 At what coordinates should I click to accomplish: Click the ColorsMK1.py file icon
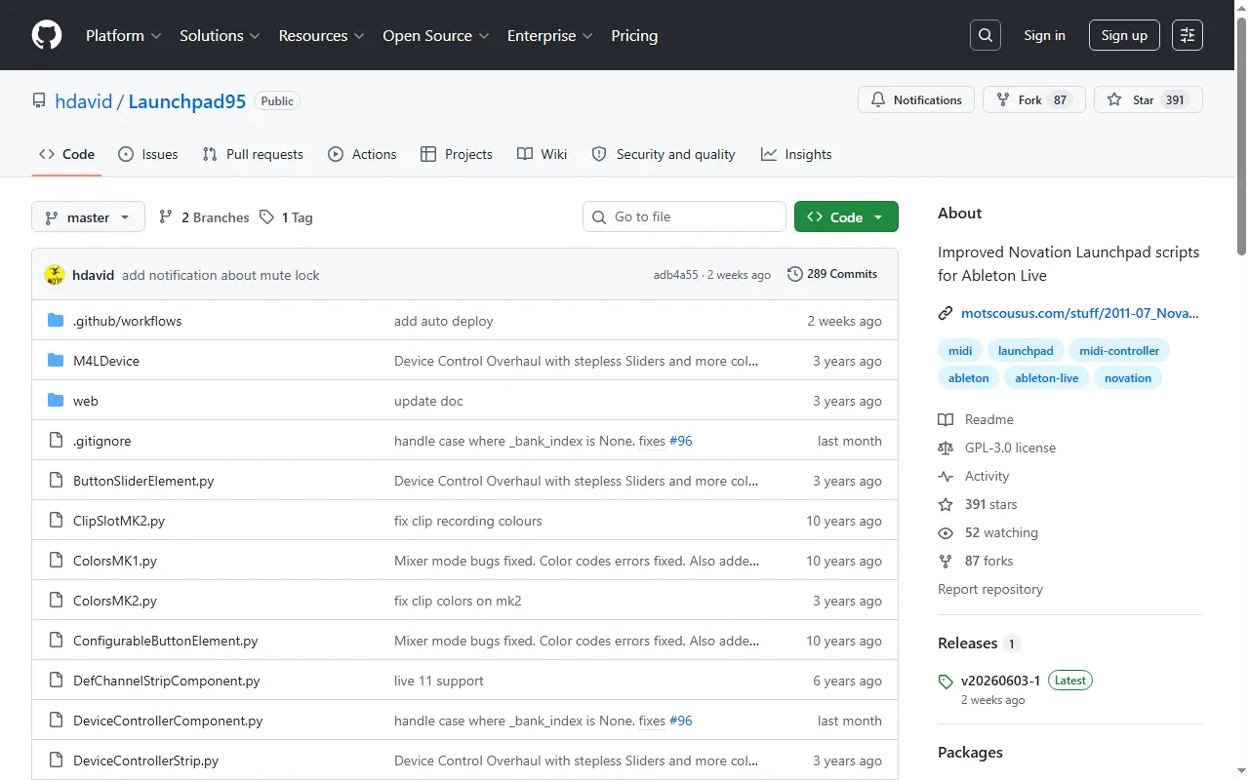point(56,561)
